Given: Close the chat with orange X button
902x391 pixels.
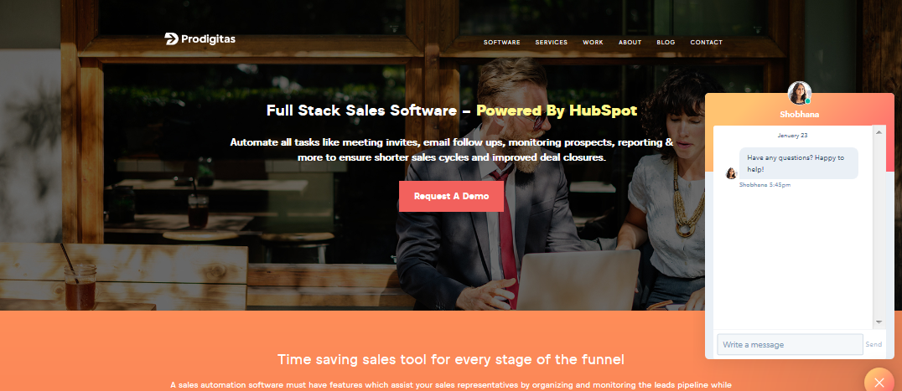Looking at the screenshot, I should point(879,382).
